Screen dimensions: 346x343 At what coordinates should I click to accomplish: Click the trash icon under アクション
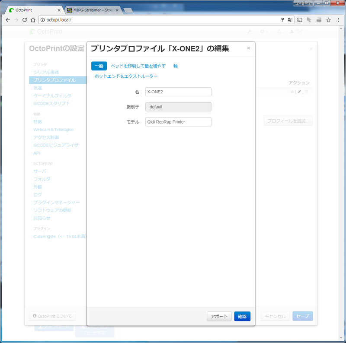click(306, 92)
